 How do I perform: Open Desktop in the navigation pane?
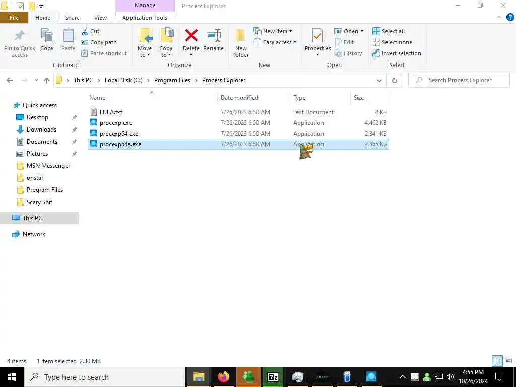tap(37, 117)
